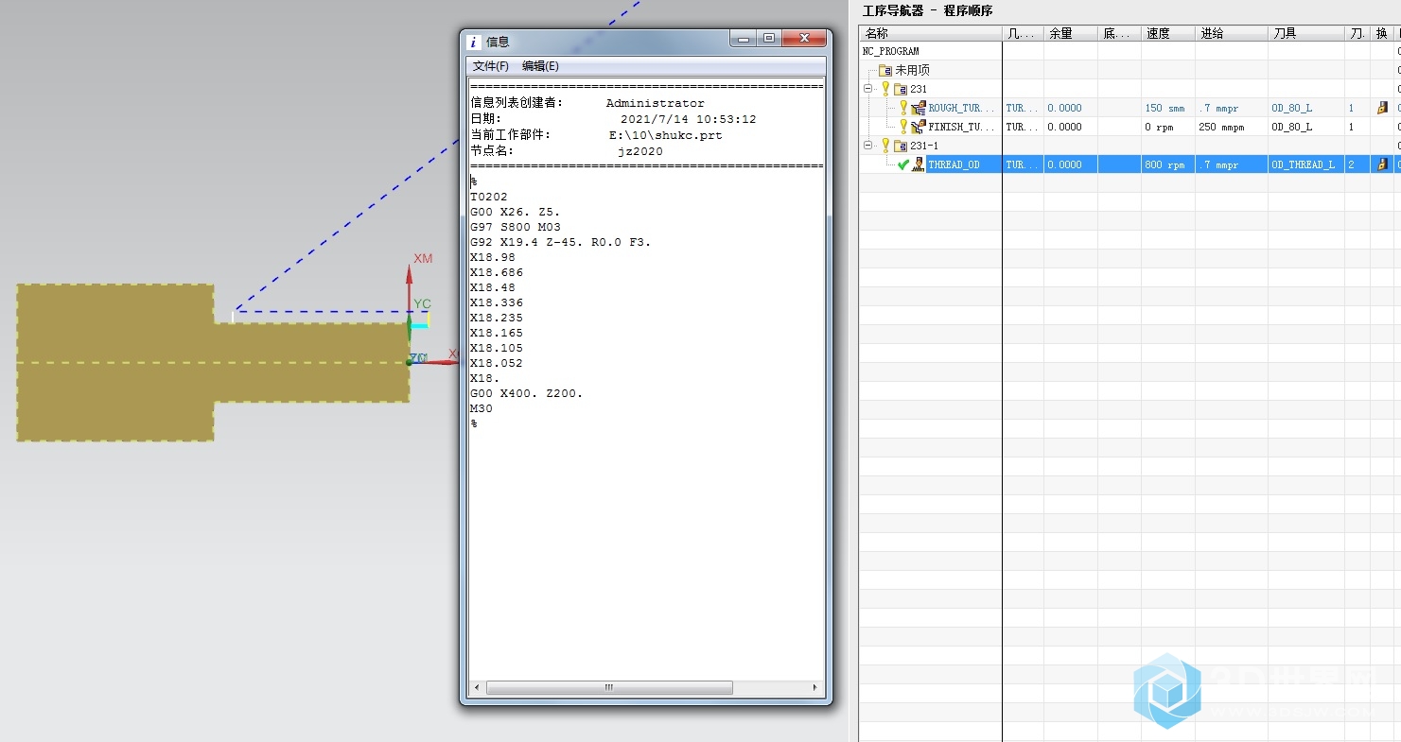Maximize the 信息 window

(769, 39)
